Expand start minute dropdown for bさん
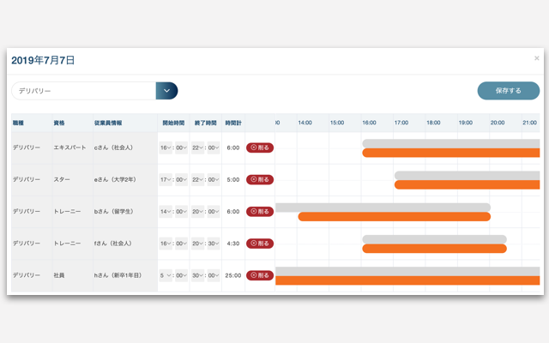 click(182, 212)
